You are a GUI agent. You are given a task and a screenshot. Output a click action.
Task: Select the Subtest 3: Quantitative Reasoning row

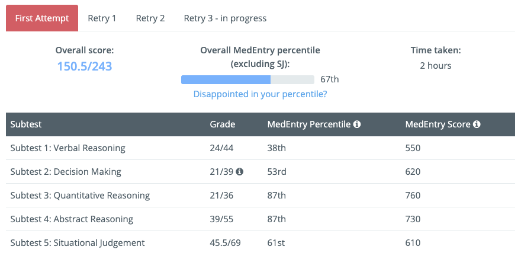tap(260, 195)
